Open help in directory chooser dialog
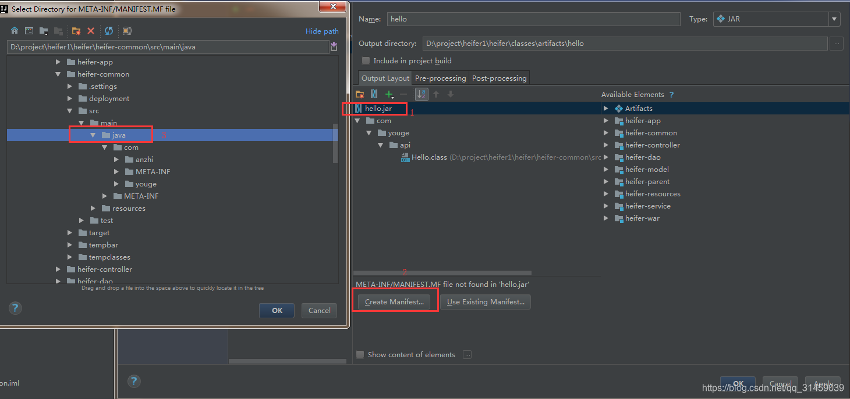The width and height of the screenshot is (850, 399). click(16, 308)
